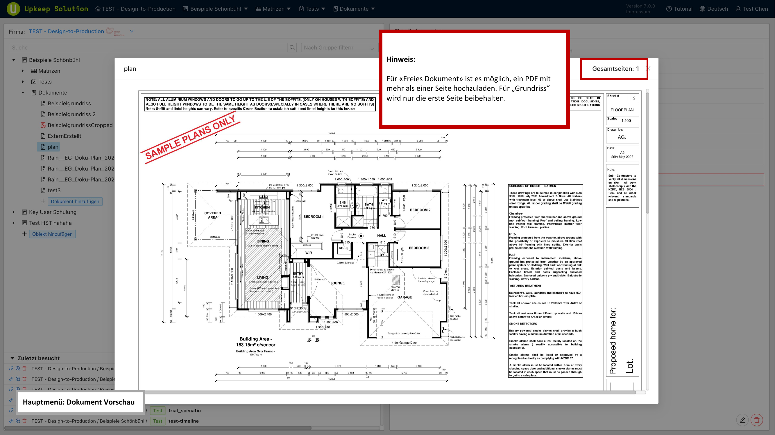Open the zoom icon beside the first Zuletzt besucht entry
The height and width of the screenshot is (435, 775).
coord(18,368)
